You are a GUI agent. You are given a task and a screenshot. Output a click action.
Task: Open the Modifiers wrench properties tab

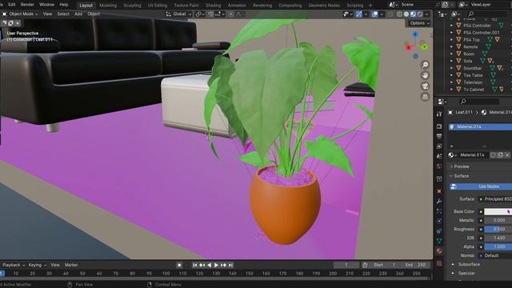pyautogui.click(x=439, y=201)
